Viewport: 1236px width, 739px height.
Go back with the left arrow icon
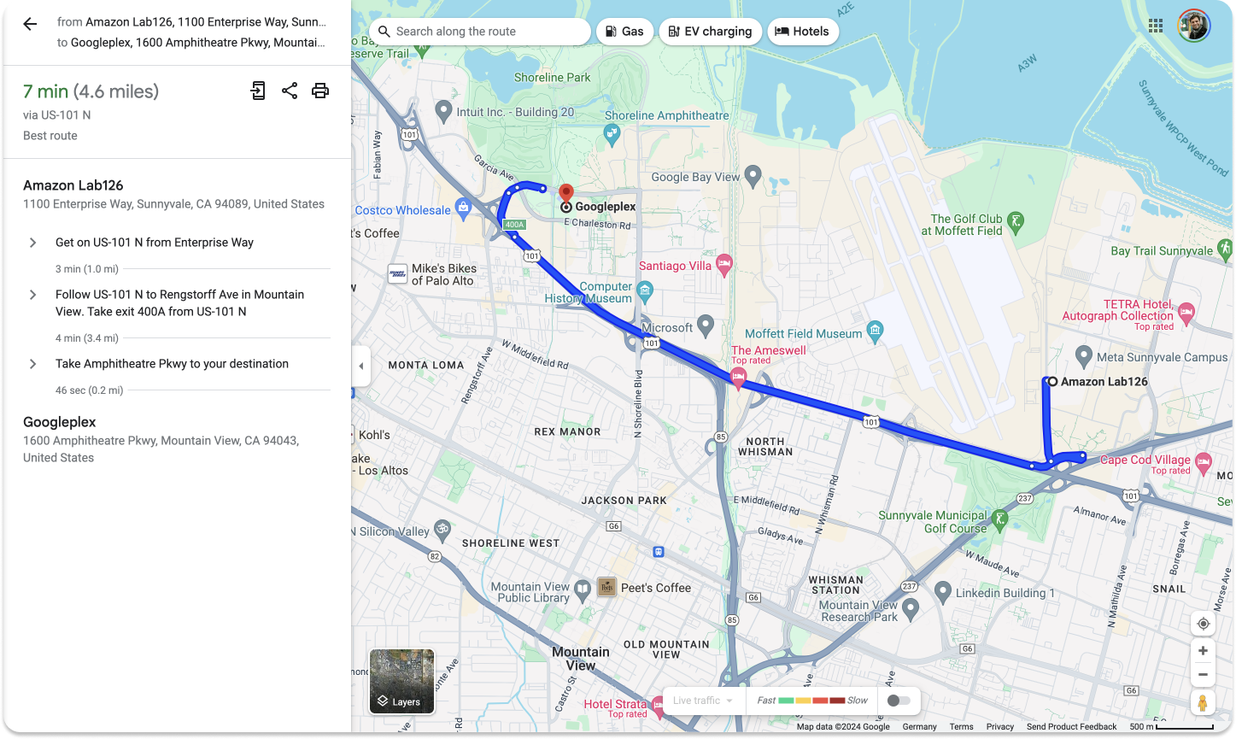(x=30, y=24)
